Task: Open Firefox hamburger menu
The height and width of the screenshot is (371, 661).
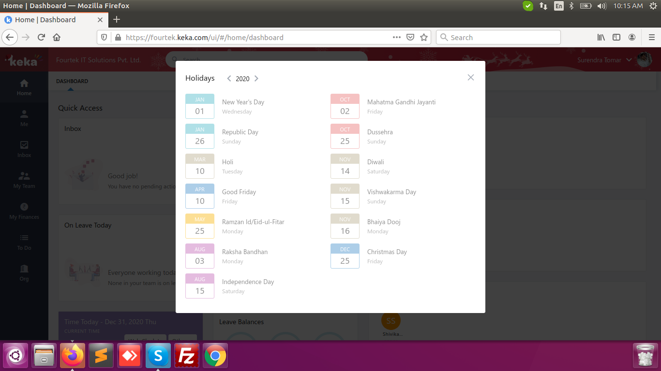Action: coord(651,37)
